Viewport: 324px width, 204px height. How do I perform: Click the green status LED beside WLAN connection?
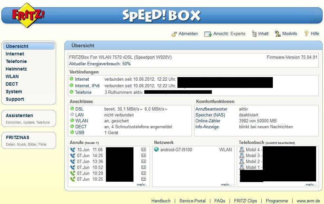(72, 120)
